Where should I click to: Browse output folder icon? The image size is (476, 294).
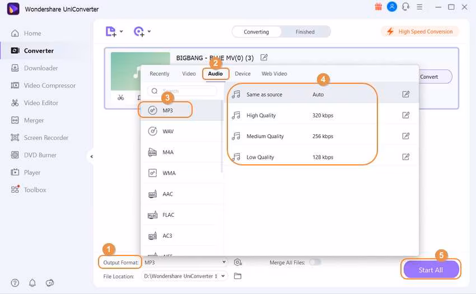[237, 276]
